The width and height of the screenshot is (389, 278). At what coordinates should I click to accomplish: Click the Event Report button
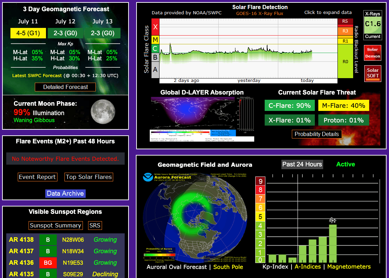click(37, 177)
